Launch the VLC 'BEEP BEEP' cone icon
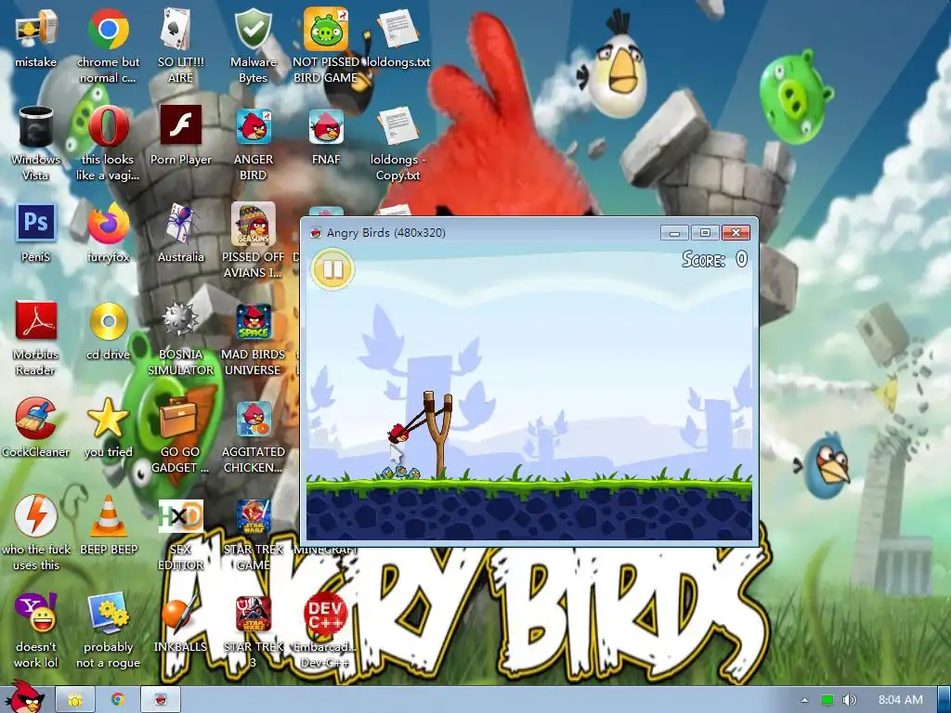 (108, 516)
